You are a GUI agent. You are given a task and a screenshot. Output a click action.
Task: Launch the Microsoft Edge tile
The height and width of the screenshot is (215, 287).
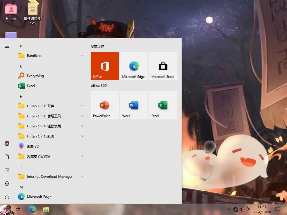[x=134, y=66]
